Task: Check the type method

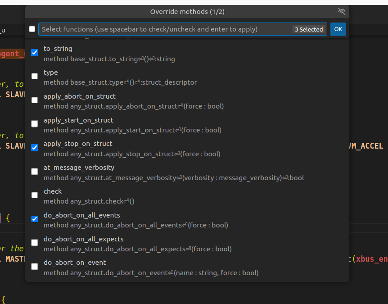Action: [x=35, y=76]
